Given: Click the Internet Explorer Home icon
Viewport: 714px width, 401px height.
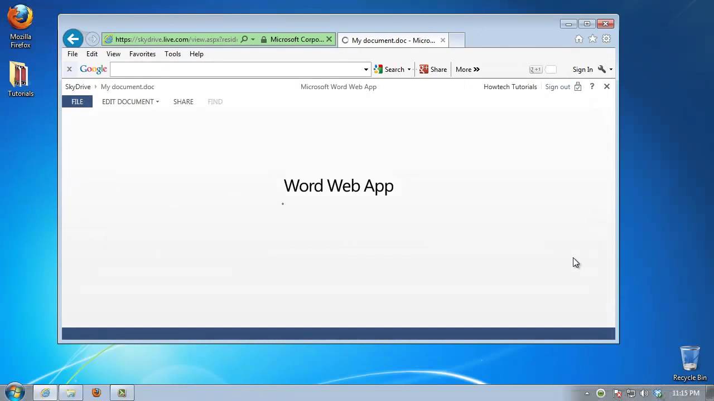Looking at the screenshot, I should pyautogui.click(x=579, y=39).
